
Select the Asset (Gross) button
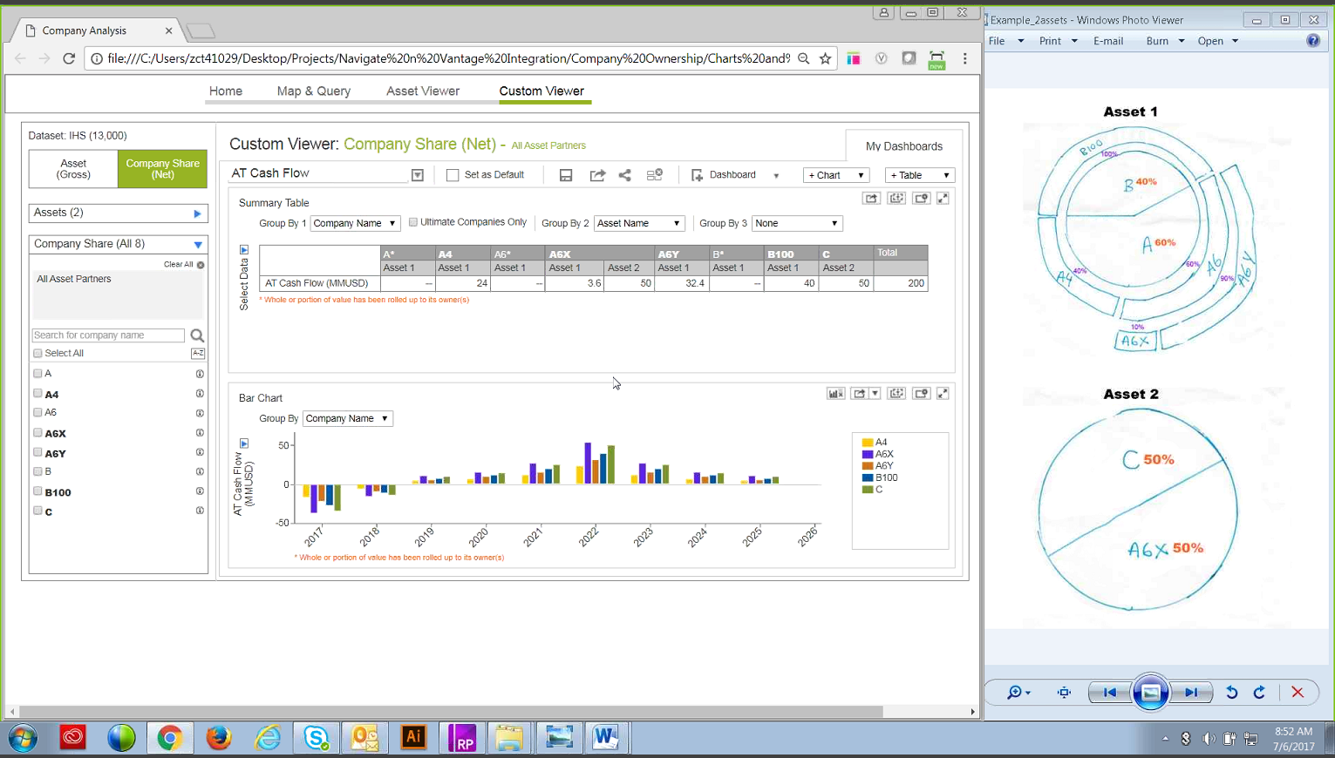[74, 169]
